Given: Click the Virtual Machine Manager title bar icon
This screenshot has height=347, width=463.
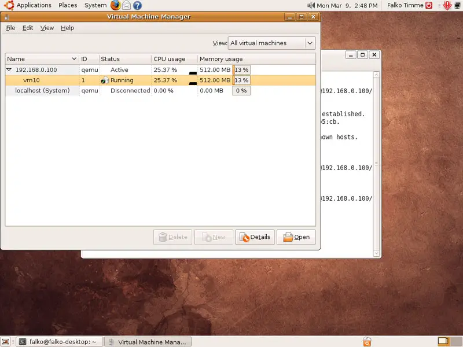Looking at the screenshot, I should tap(6, 17).
